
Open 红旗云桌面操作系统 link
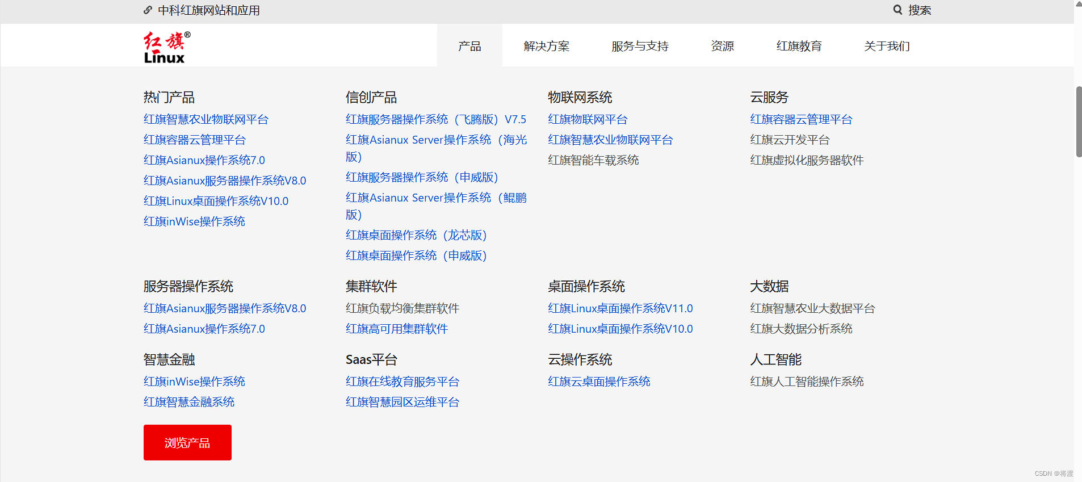[599, 382]
